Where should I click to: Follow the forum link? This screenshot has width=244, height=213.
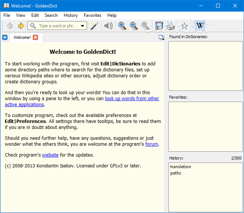[x=152, y=144]
